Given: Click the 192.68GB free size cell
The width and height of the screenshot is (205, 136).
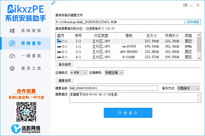Looking at the screenshot, I should 172,52.
